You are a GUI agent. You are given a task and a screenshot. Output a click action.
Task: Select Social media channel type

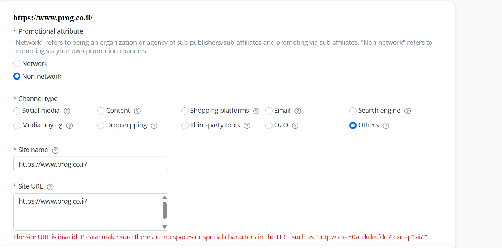[17, 111]
